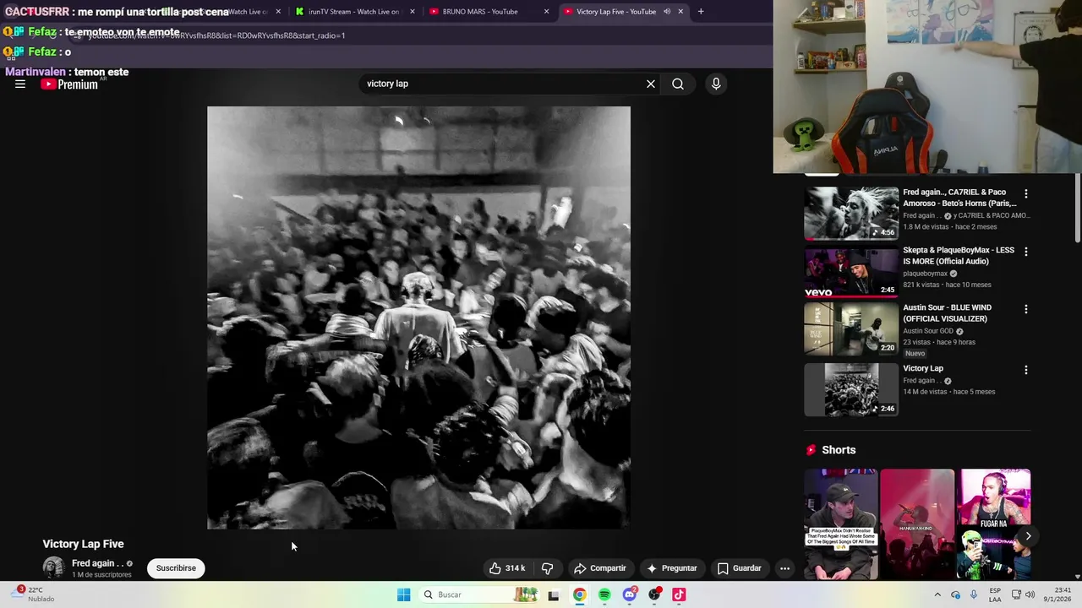Open first Shorts video with man in cap
This screenshot has height=608, width=1082.
click(x=841, y=524)
